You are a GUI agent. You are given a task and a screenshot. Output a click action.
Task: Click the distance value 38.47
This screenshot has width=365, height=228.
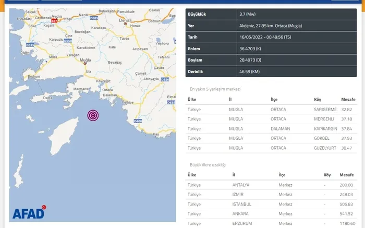pyautogui.click(x=347, y=148)
